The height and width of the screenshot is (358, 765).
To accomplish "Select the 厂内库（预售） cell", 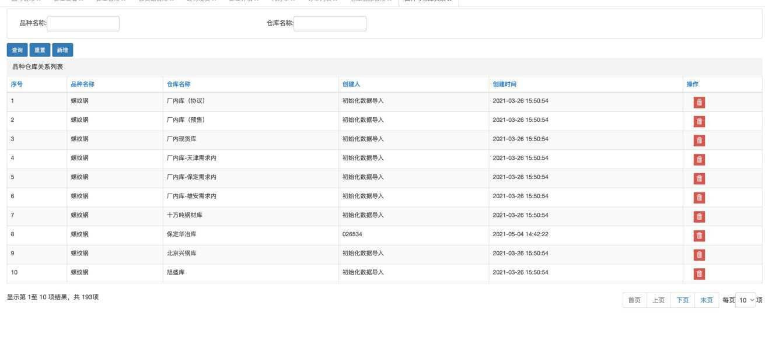I will click(x=251, y=120).
